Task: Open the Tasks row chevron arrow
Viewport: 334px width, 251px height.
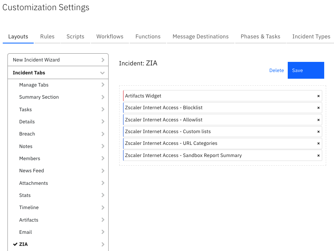Action: click(103, 109)
